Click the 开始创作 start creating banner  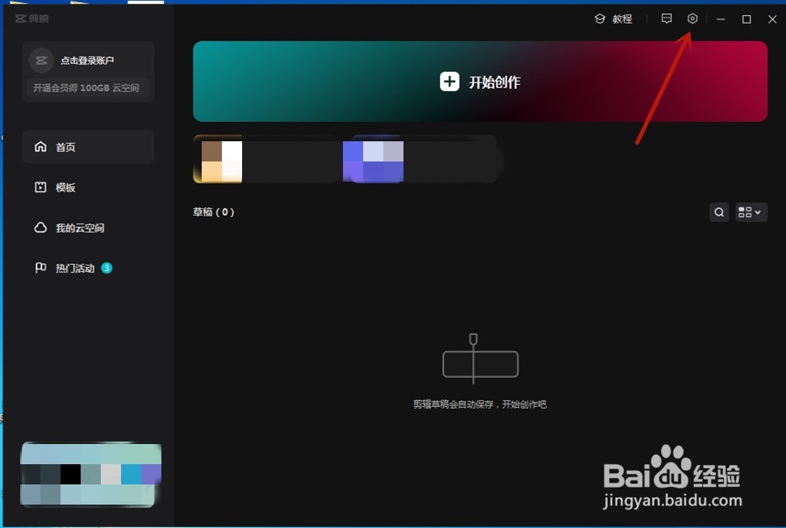click(x=479, y=82)
